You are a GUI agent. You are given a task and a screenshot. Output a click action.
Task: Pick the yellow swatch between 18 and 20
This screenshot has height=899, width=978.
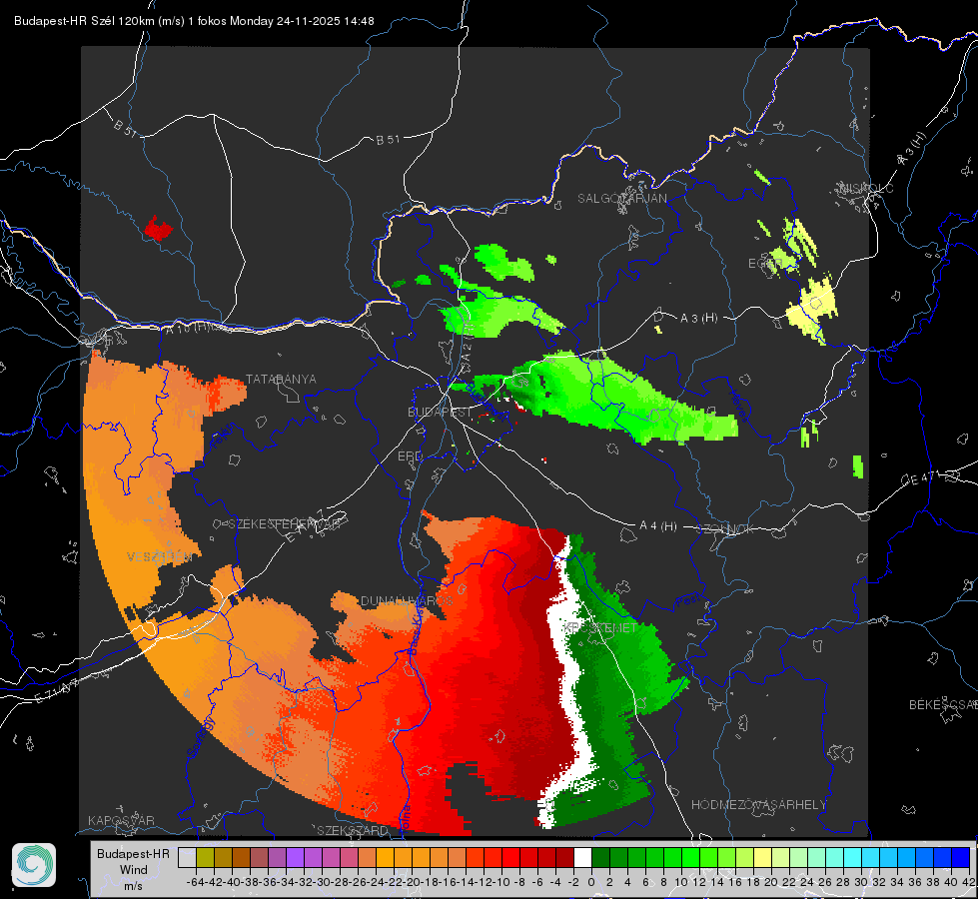click(763, 858)
